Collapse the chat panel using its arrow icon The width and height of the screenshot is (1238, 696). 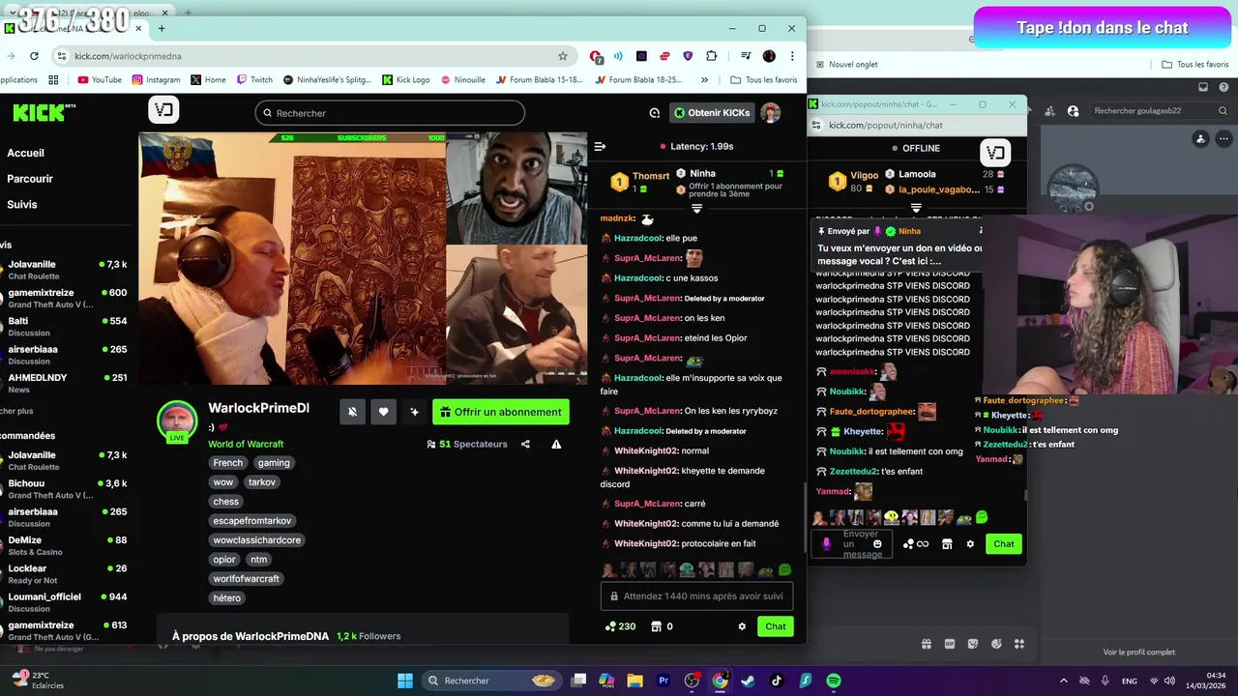600,147
